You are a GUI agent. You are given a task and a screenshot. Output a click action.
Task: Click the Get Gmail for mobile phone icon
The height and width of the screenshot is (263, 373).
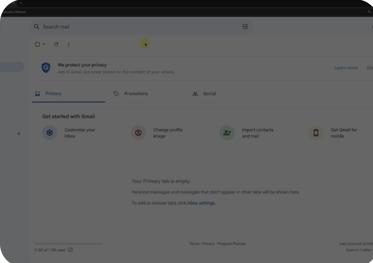tap(316, 133)
